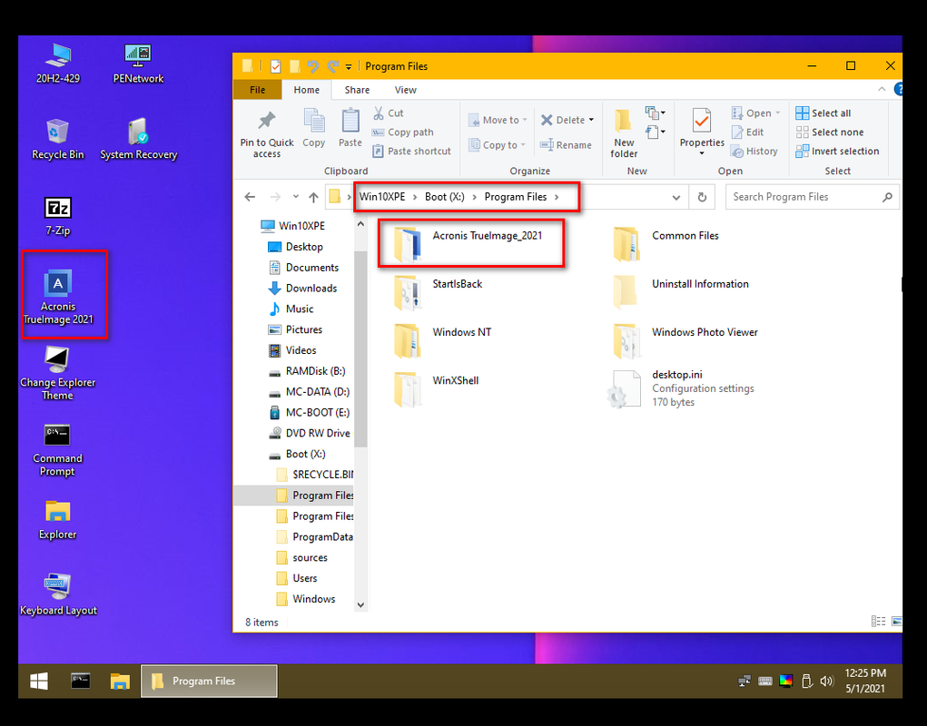Open Command Prompt from the taskbar
The height and width of the screenshot is (726, 927).
coord(80,682)
